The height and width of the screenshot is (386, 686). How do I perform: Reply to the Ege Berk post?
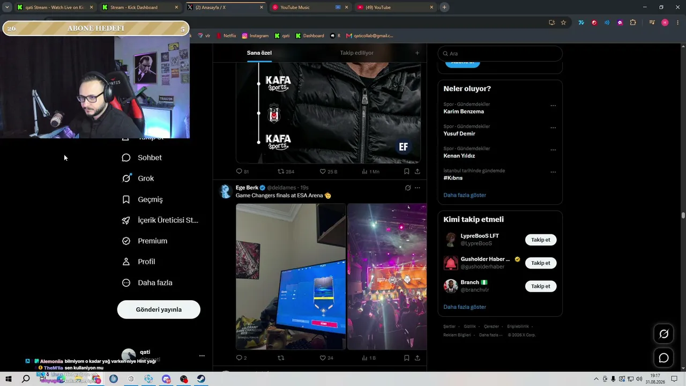click(x=239, y=358)
